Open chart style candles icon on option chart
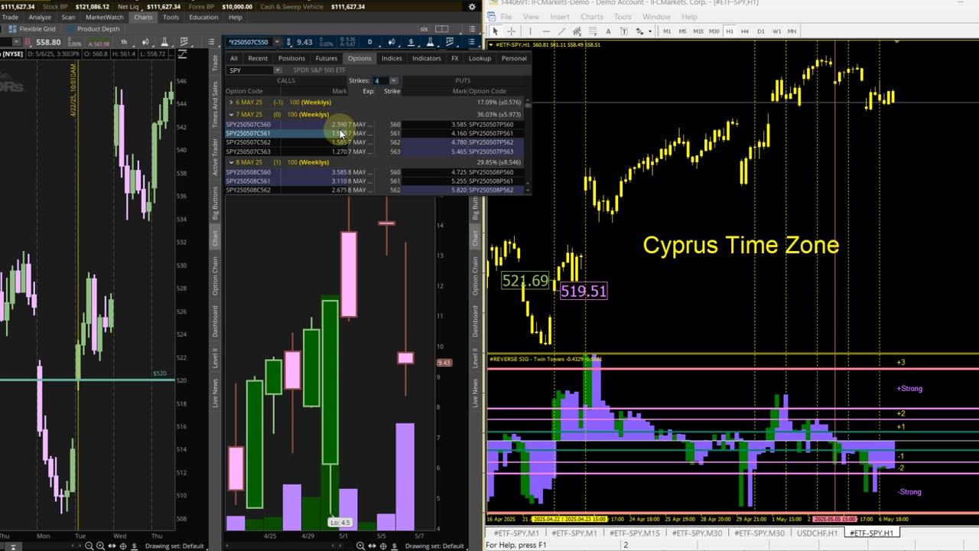Screen dimensions: 979x551 (392, 42)
